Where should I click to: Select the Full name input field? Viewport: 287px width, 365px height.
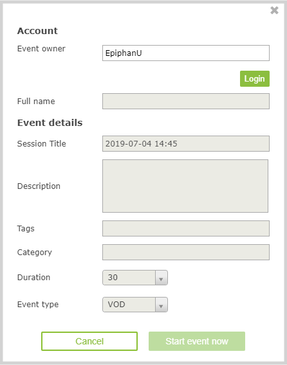click(x=186, y=102)
